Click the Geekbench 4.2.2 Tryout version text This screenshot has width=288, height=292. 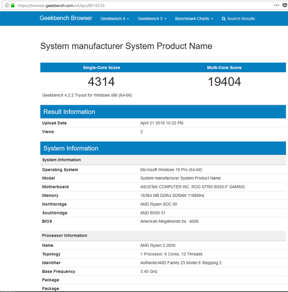pyautogui.click(x=87, y=95)
